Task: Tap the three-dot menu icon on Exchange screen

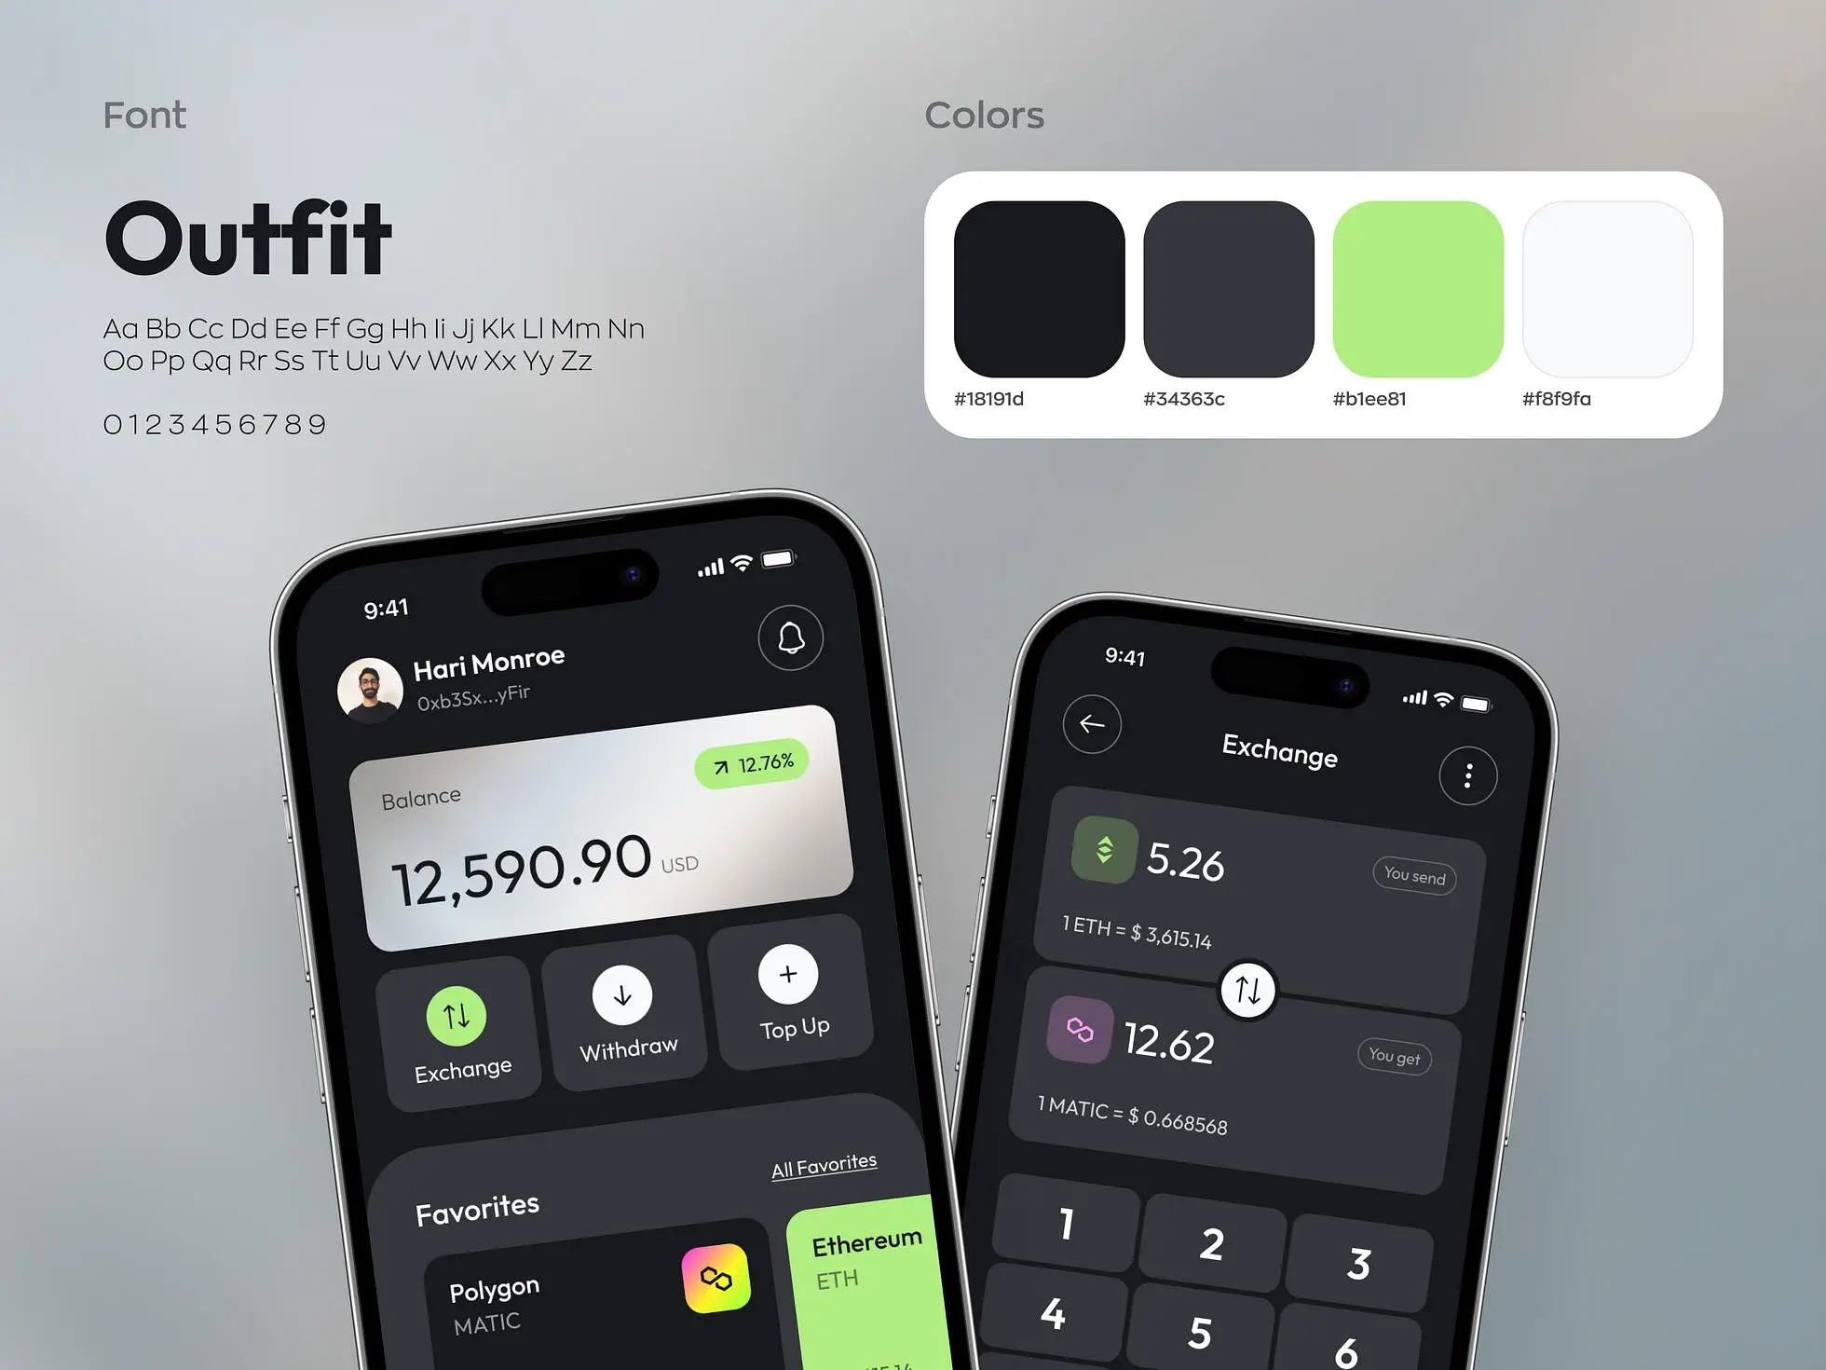Action: (1465, 774)
